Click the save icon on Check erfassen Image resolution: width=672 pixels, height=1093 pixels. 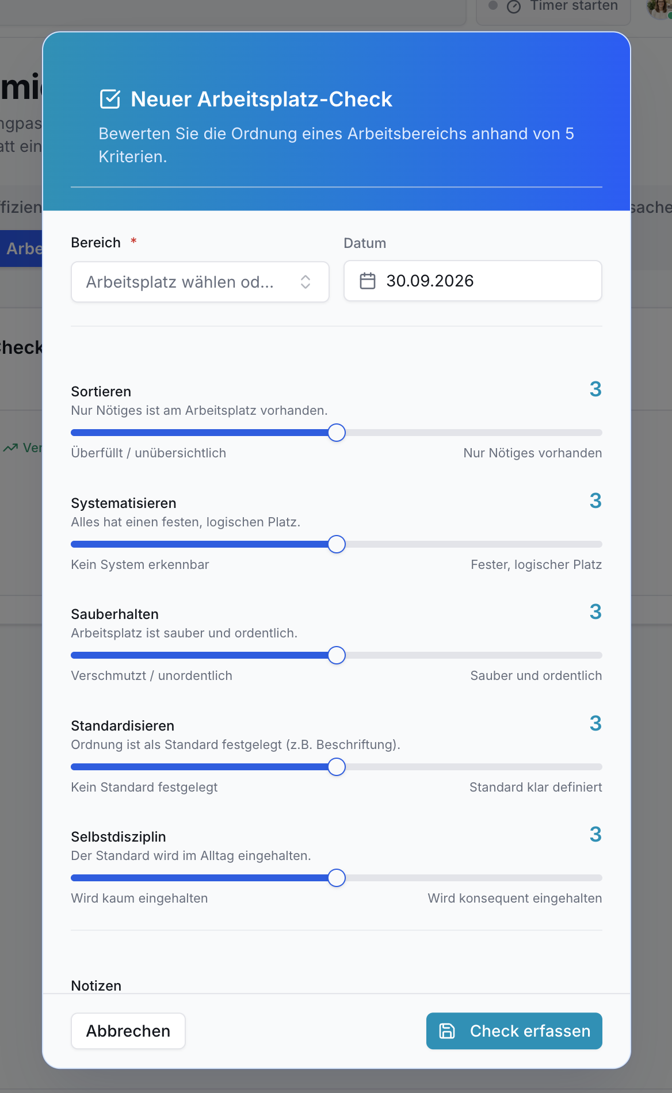(x=447, y=1031)
